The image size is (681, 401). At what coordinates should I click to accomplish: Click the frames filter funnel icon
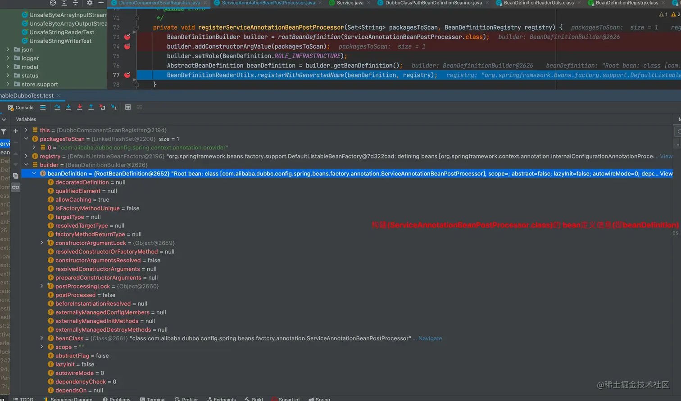[x=4, y=131]
